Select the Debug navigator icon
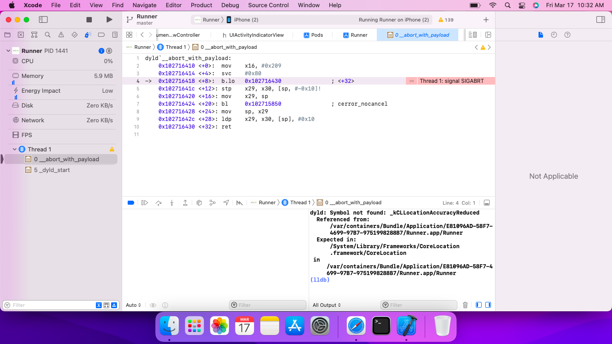Image resolution: width=612 pixels, height=344 pixels. [88, 35]
